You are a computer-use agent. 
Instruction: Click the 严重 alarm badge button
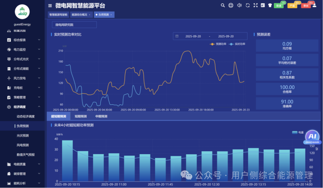292,6
